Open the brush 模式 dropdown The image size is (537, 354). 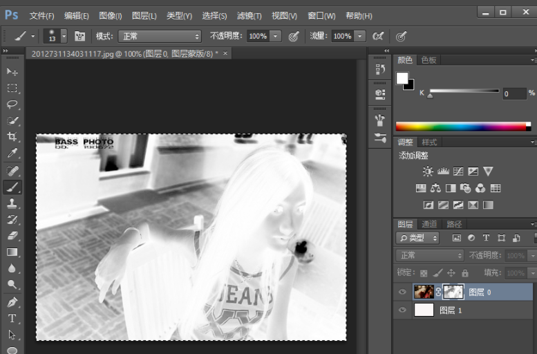pyautogui.click(x=159, y=36)
